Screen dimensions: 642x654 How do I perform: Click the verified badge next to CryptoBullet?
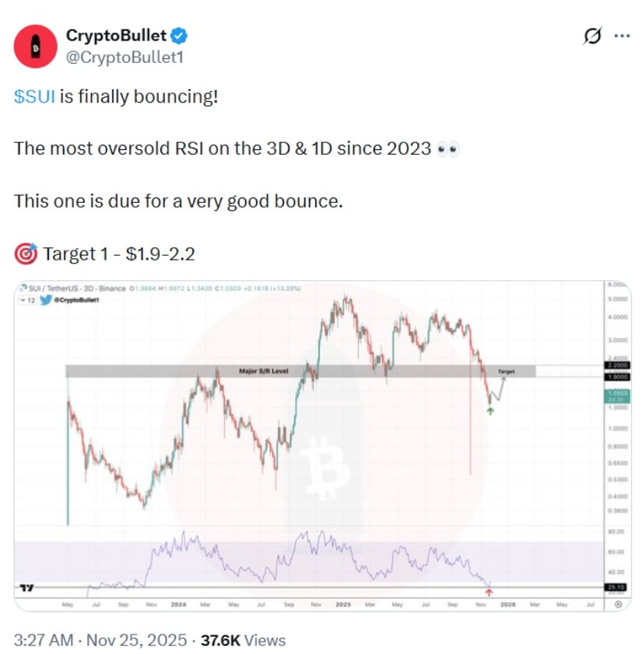tap(177, 33)
